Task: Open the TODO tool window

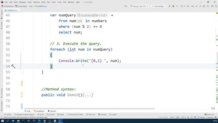Action: pyautogui.click(x=50, y=114)
